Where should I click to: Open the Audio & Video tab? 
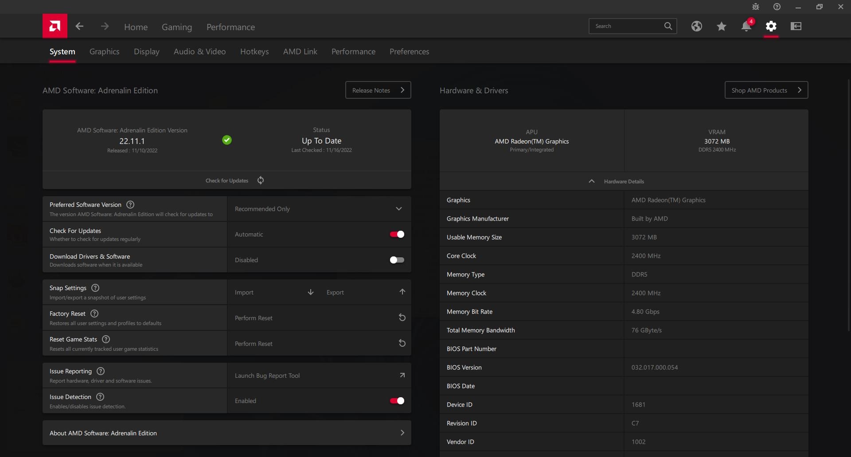[200, 51]
